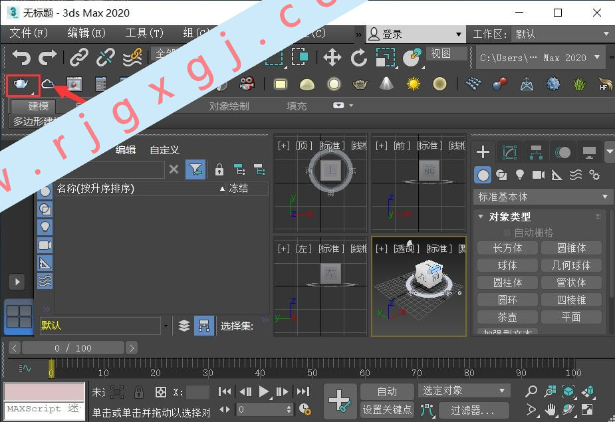615x422 pixels.
Task: Toggle cameras display in the scene explorer sidebar
Action: [45, 245]
